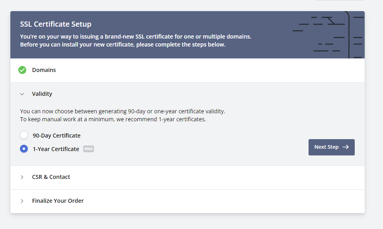
Task: Click the Validity step title
Action: point(42,94)
